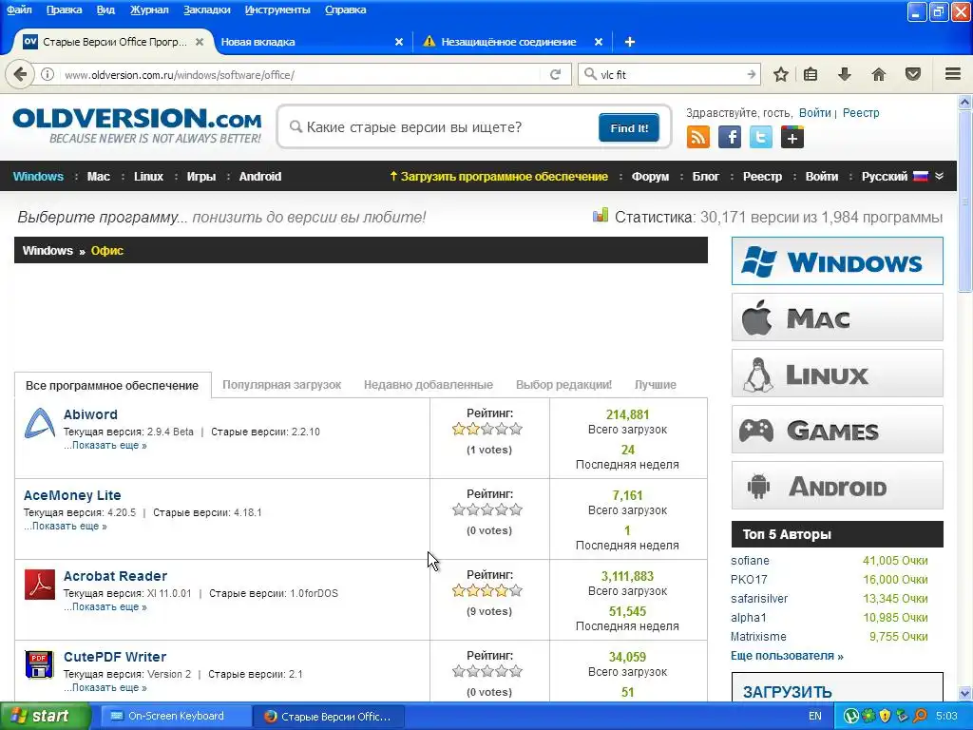Open a new browser tab with plus

pyautogui.click(x=630, y=42)
